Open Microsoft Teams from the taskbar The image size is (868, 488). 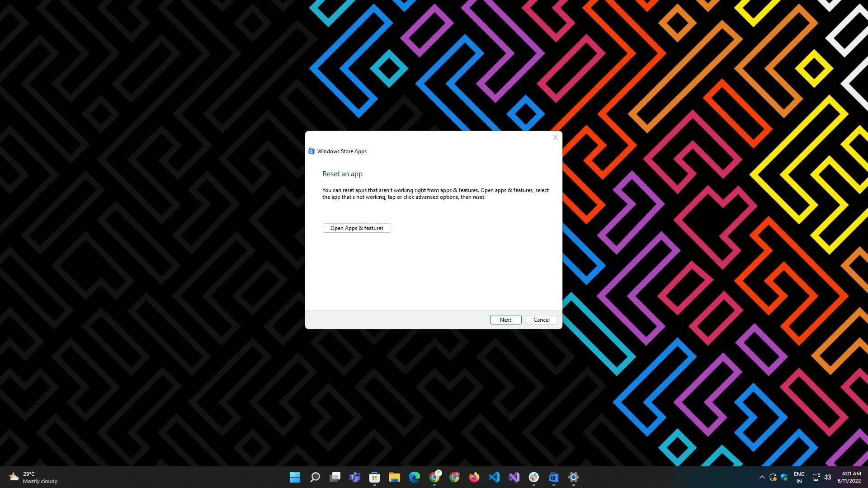point(354,477)
